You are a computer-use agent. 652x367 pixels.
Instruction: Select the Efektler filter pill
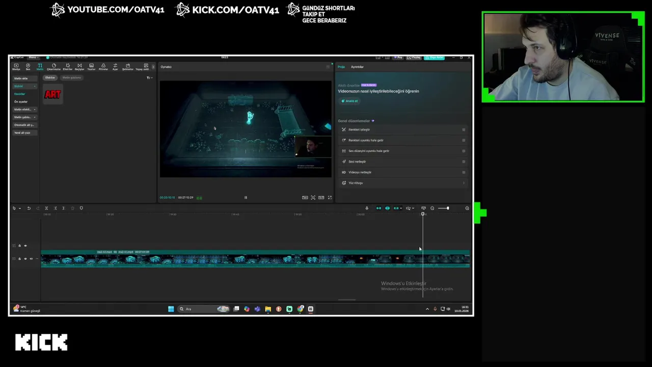[50, 77]
